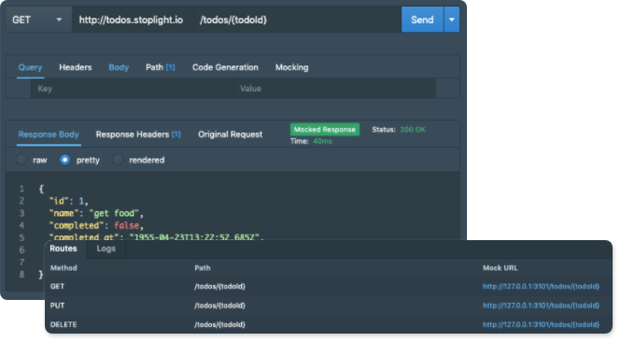Screen dimensions: 621x342
Task: Click the path cell in the PUT row
Action: [x=219, y=306]
